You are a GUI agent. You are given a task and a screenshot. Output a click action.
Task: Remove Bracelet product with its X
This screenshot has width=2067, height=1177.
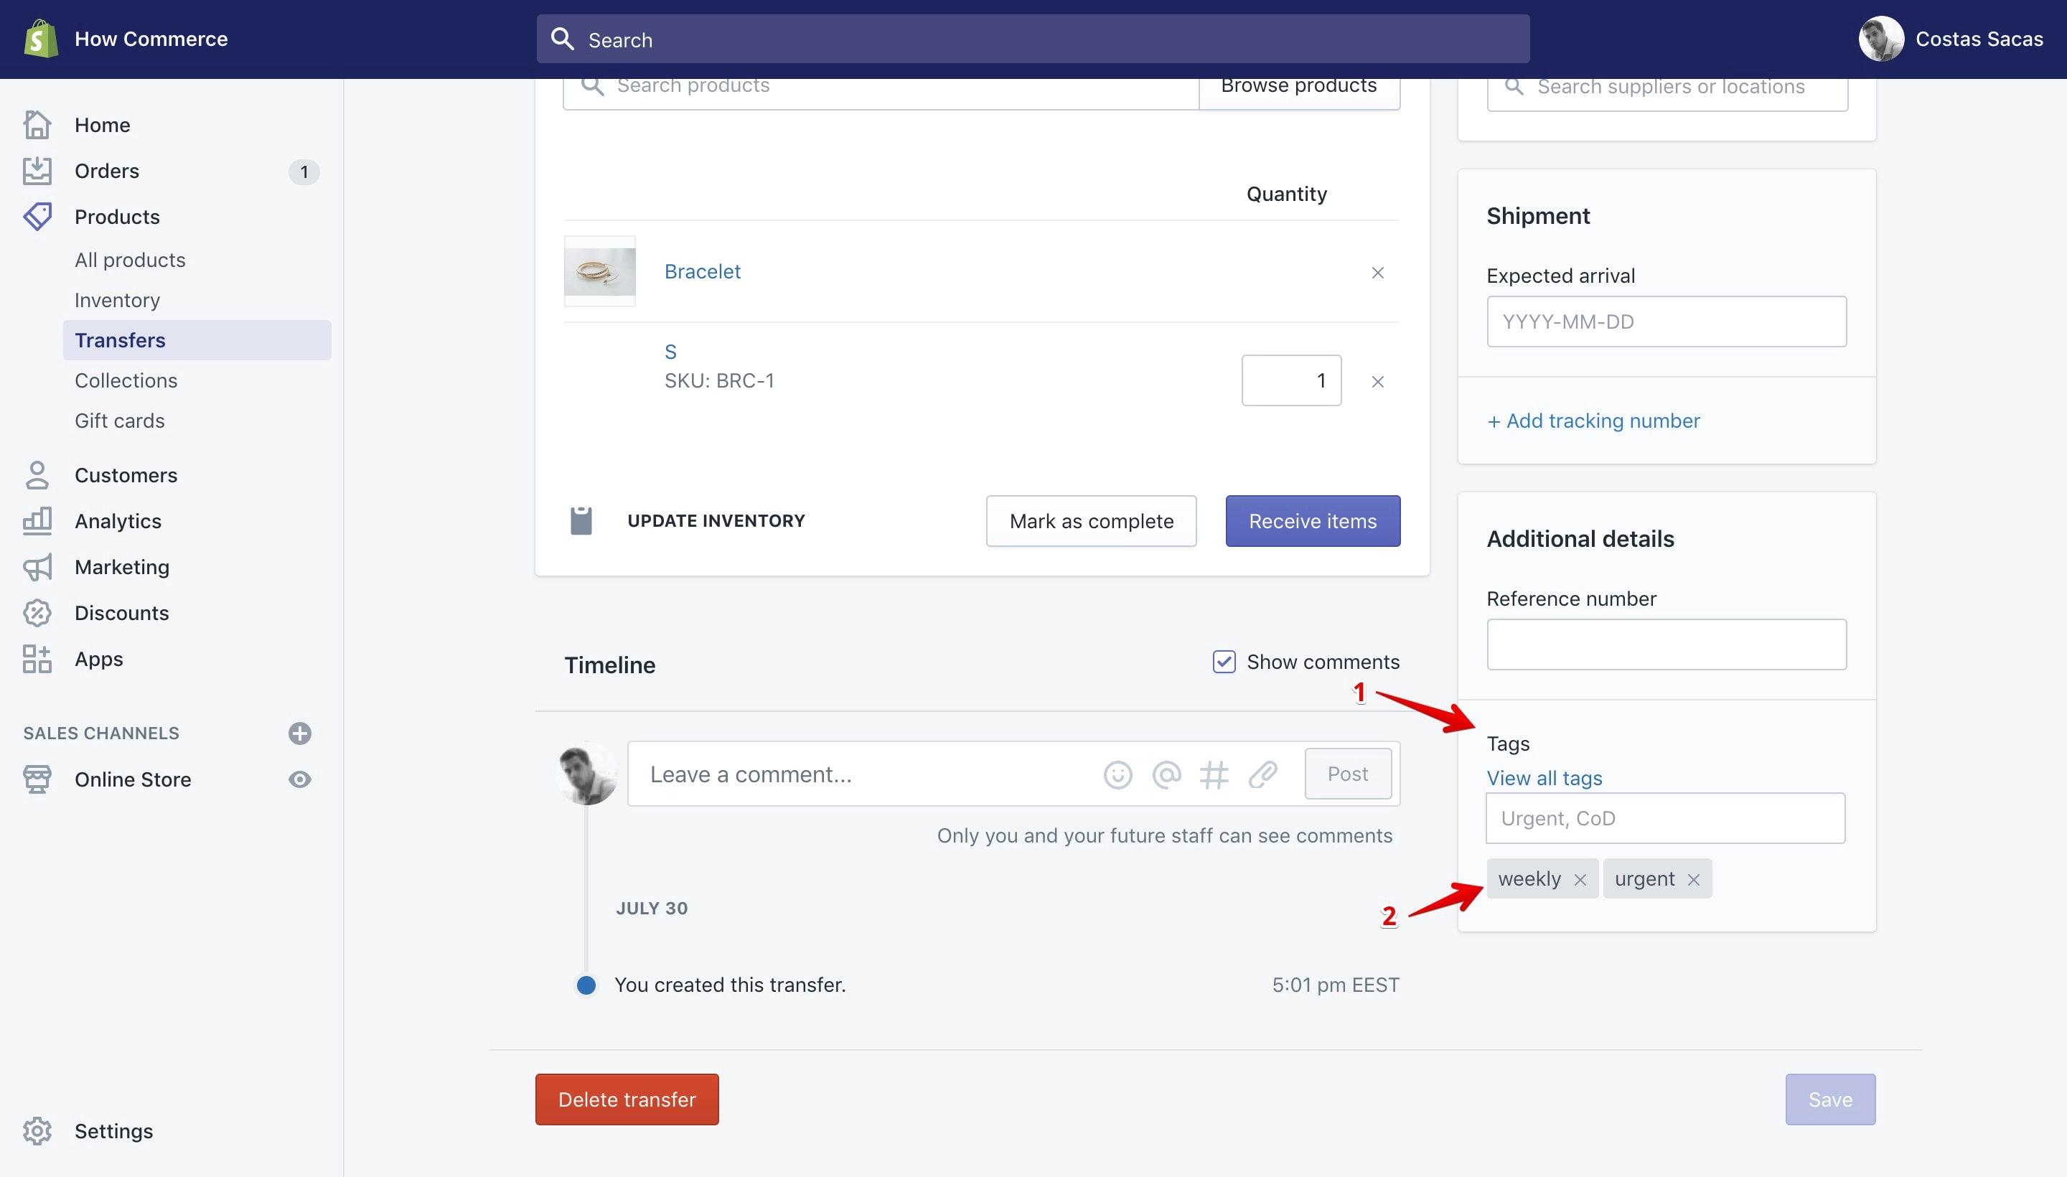tap(1377, 273)
